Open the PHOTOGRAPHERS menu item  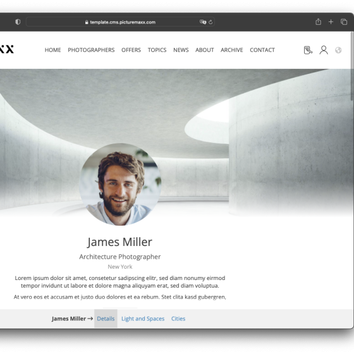pos(91,50)
